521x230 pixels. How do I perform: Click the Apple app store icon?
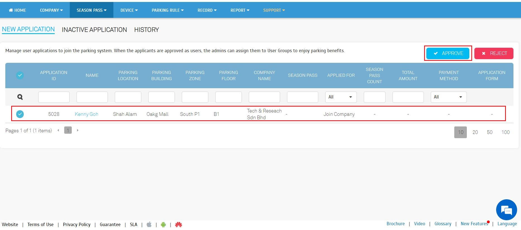point(149,224)
